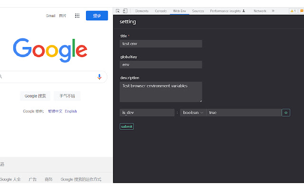The width and height of the screenshot is (304, 190).
Task: Edit the value field containing true
Action: (x=244, y=113)
